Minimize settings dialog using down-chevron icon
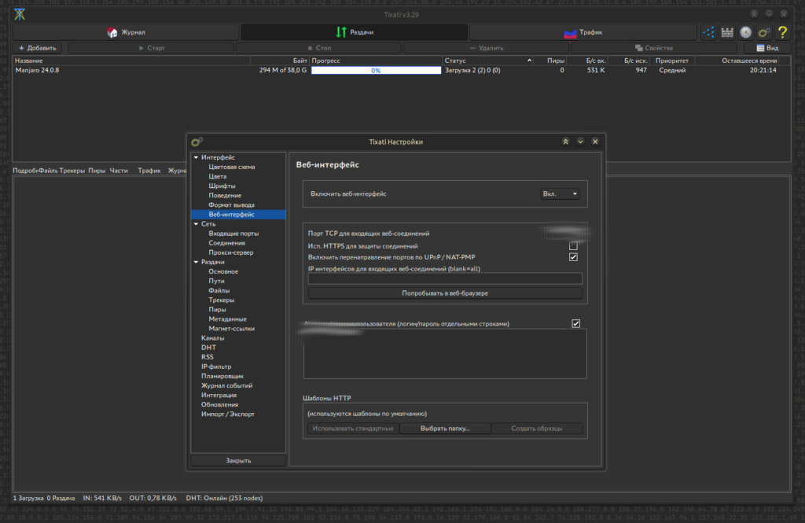 click(580, 142)
